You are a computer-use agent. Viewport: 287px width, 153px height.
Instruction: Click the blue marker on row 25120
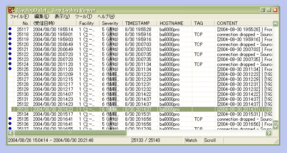pos(10,44)
